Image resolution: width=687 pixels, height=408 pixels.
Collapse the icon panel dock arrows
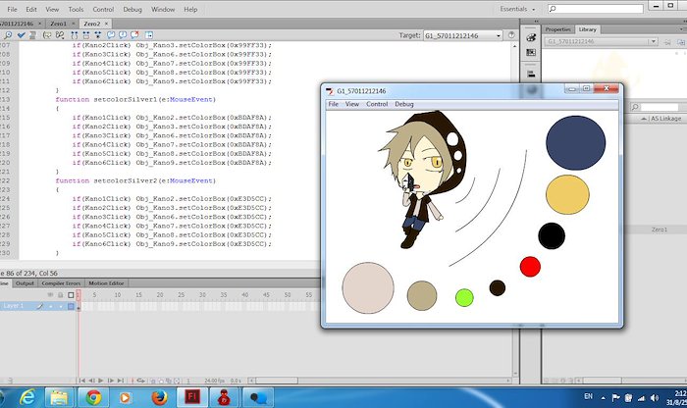(536, 21)
